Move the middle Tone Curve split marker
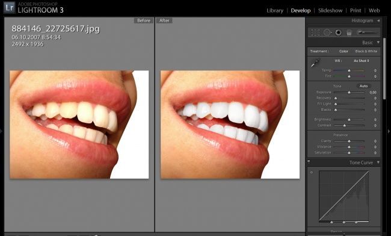This screenshot has width=391, height=236. tap(344, 222)
